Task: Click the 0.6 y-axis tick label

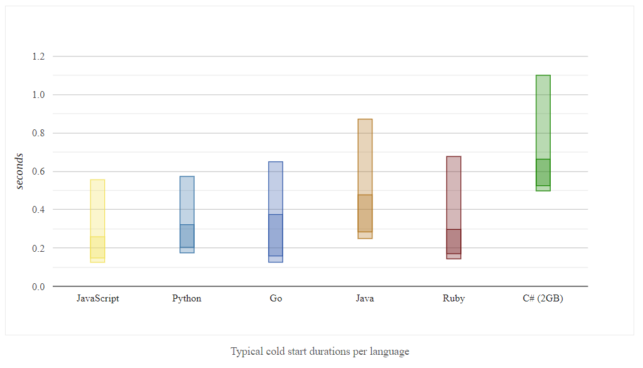Action: click(x=38, y=171)
